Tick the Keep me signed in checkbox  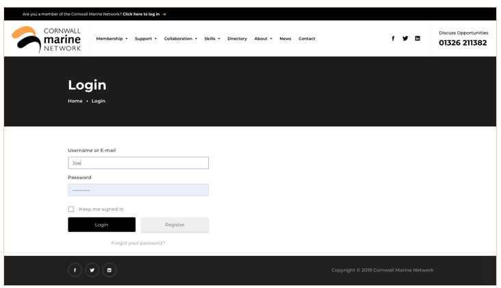click(71, 210)
